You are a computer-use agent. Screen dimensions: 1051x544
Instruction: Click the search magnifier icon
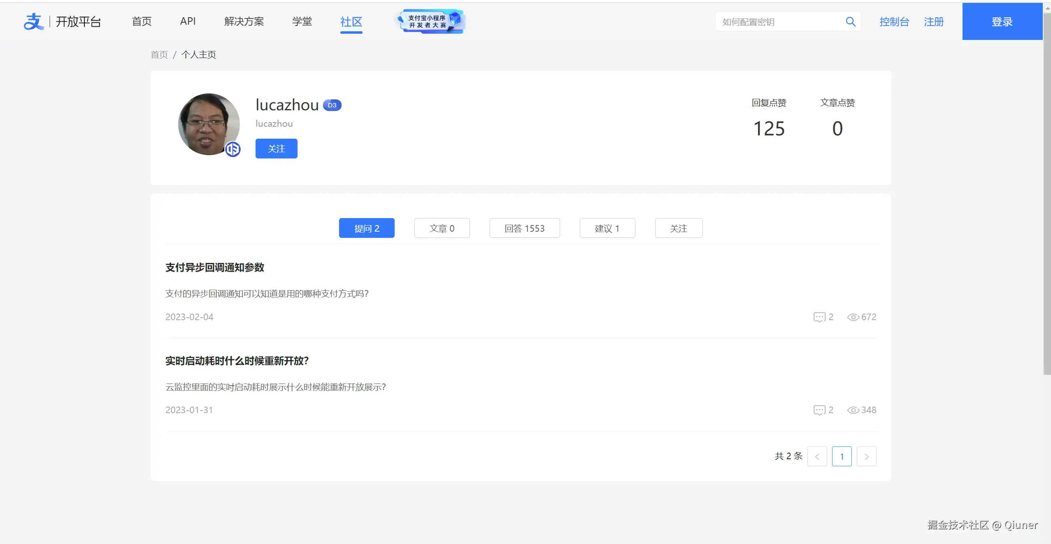[x=851, y=22]
